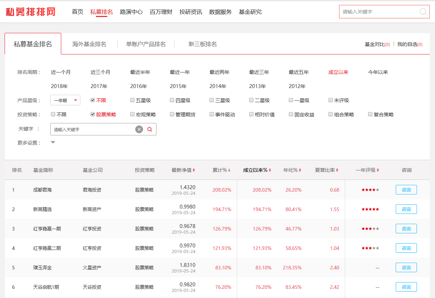Image resolution: width=435 pixels, height=298 pixels.
Task: Check the 不限 star level checkbox
Action: (x=93, y=100)
